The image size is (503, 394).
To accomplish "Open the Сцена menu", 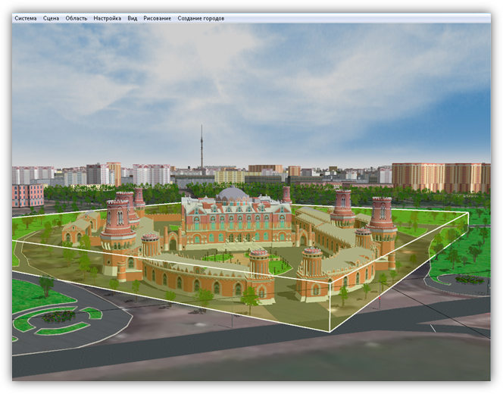I will [x=51, y=18].
